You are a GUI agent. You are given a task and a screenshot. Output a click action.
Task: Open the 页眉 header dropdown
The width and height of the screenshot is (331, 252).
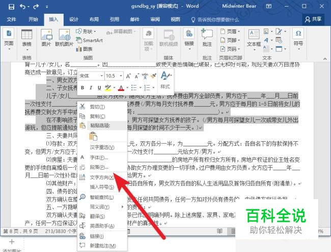[x=231, y=31]
